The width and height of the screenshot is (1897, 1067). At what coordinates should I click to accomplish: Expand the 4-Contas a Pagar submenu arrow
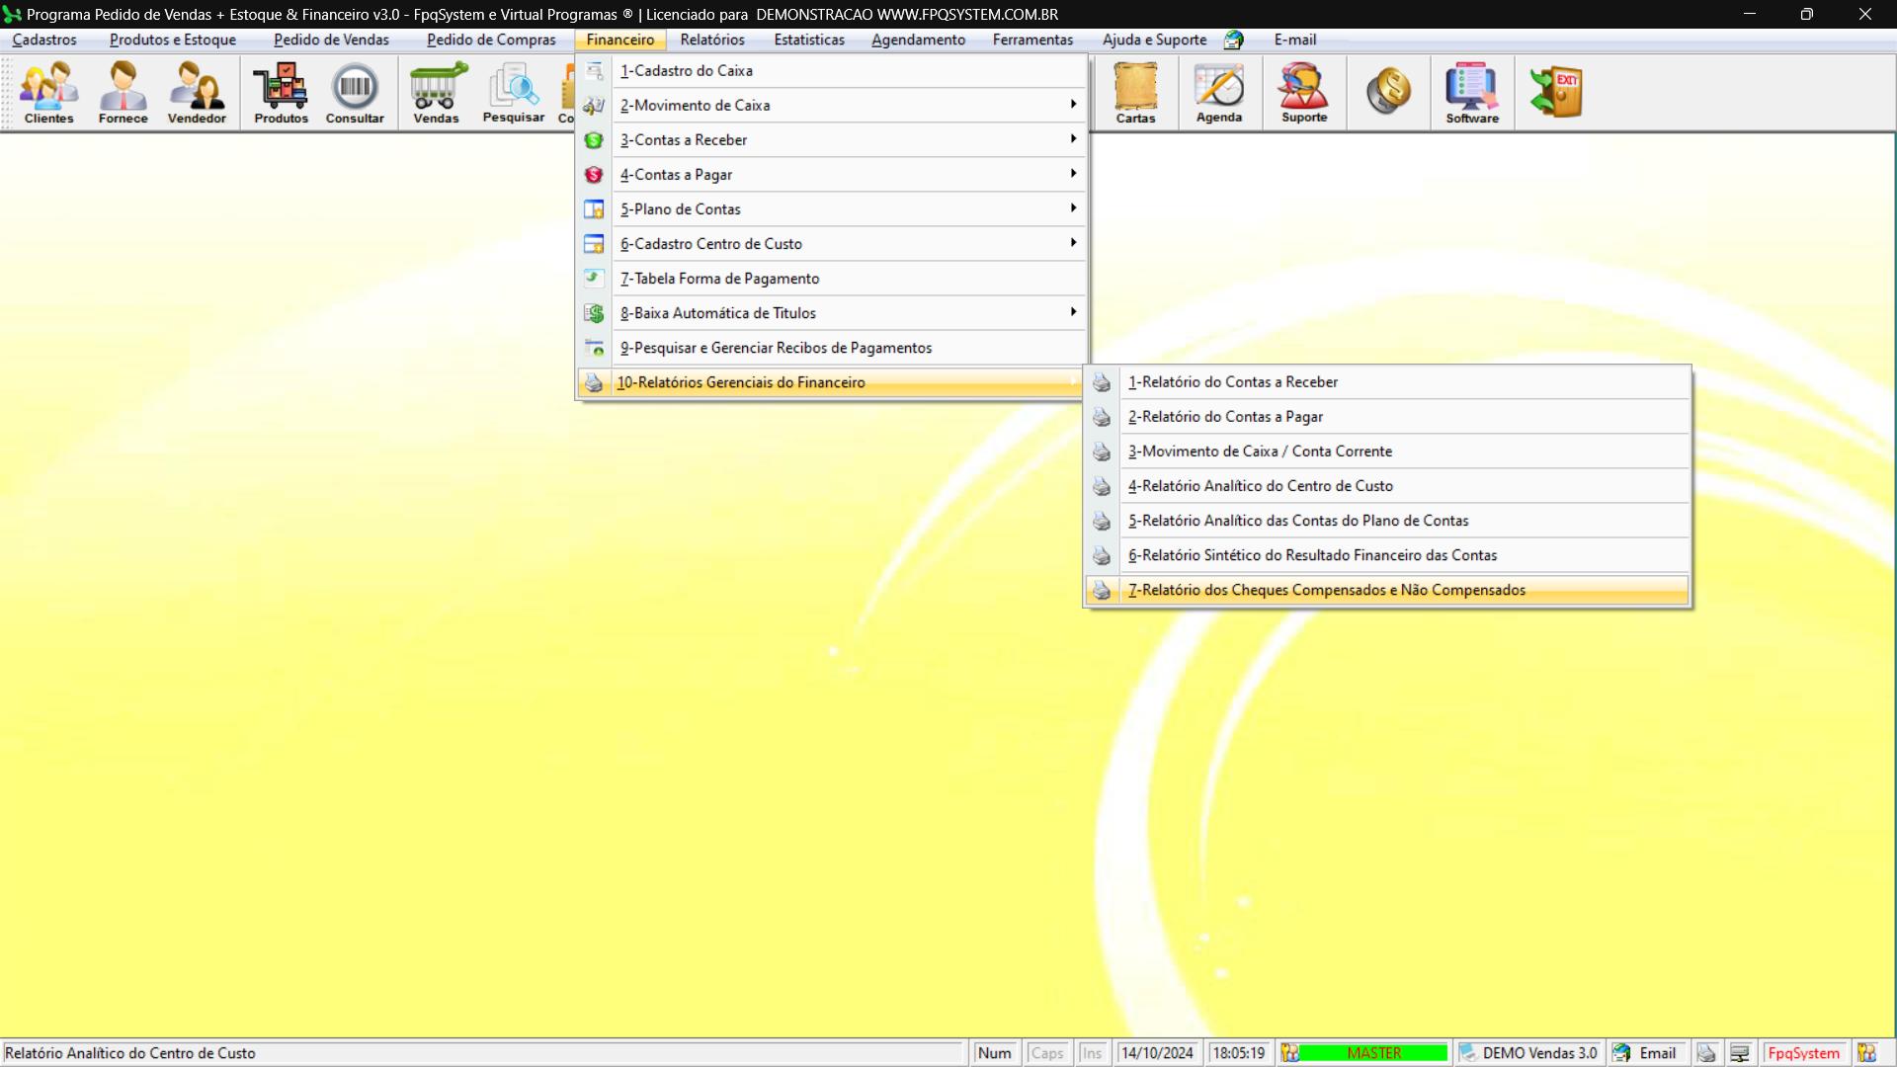(x=1073, y=174)
